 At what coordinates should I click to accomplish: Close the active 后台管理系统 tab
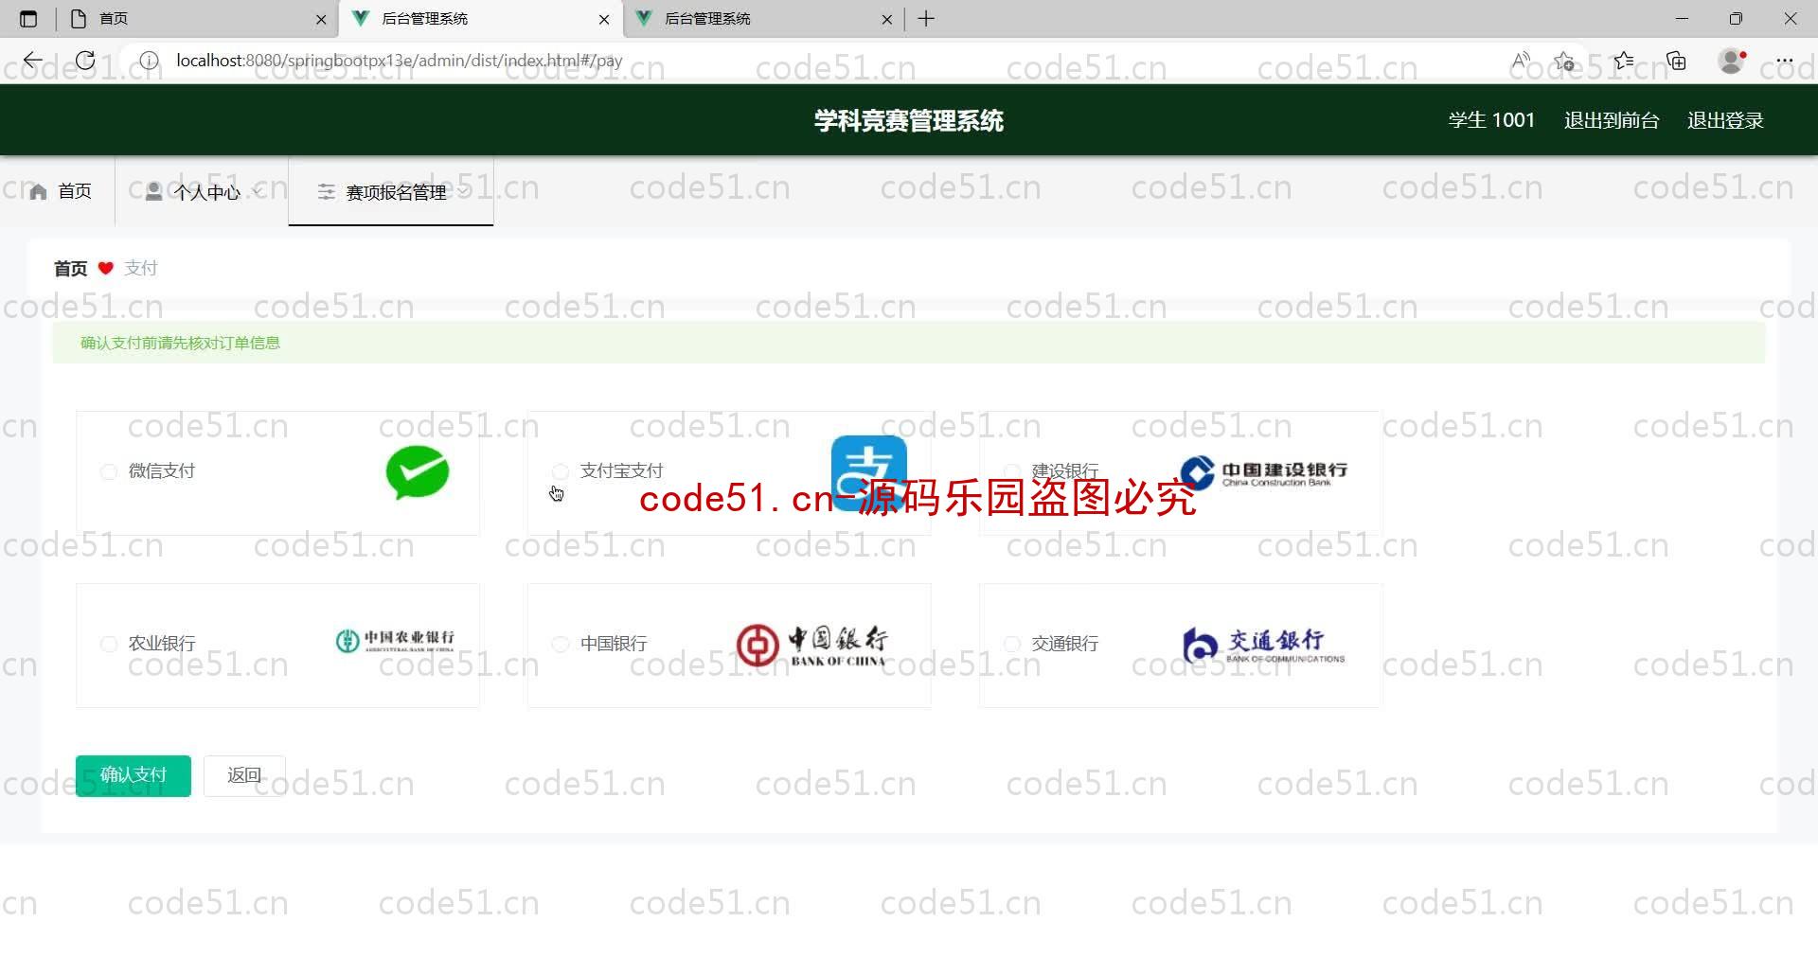coord(604,19)
